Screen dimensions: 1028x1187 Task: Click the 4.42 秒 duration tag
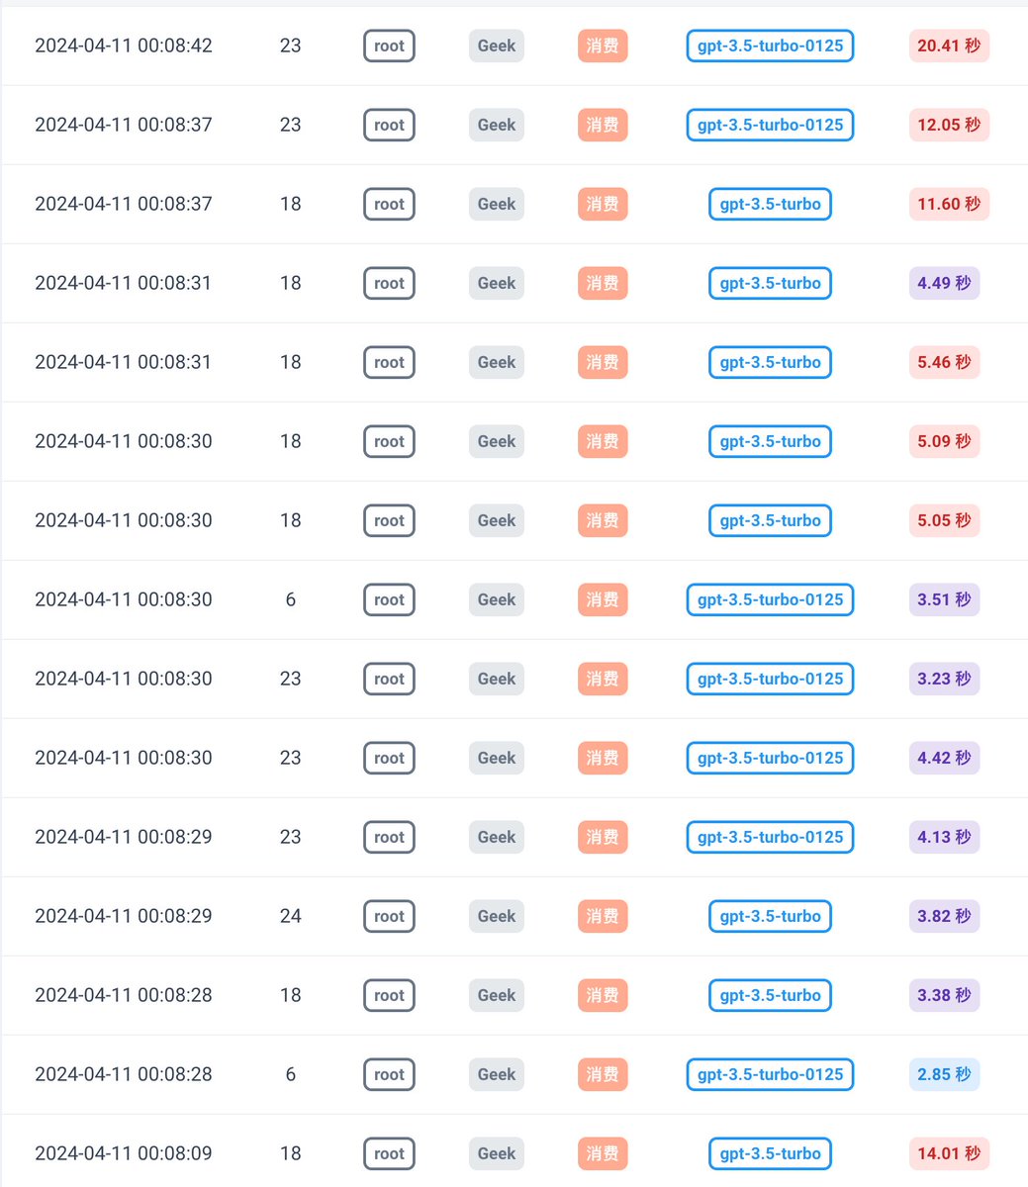[944, 758]
